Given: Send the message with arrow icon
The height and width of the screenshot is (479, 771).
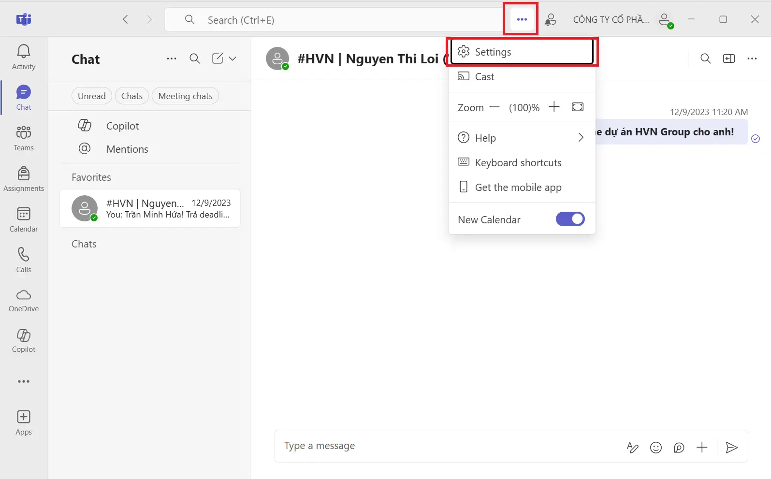Looking at the screenshot, I should click(x=731, y=448).
